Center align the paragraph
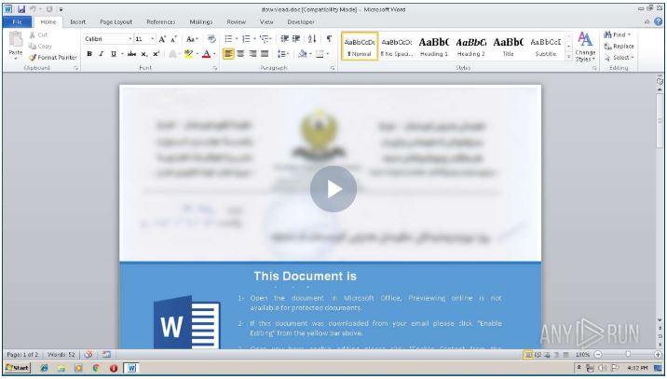 (x=240, y=54)
